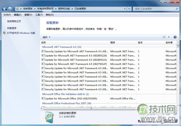The image size is (181, 126).
Task: Sort by 名称 column header
Action: point(75,43)
